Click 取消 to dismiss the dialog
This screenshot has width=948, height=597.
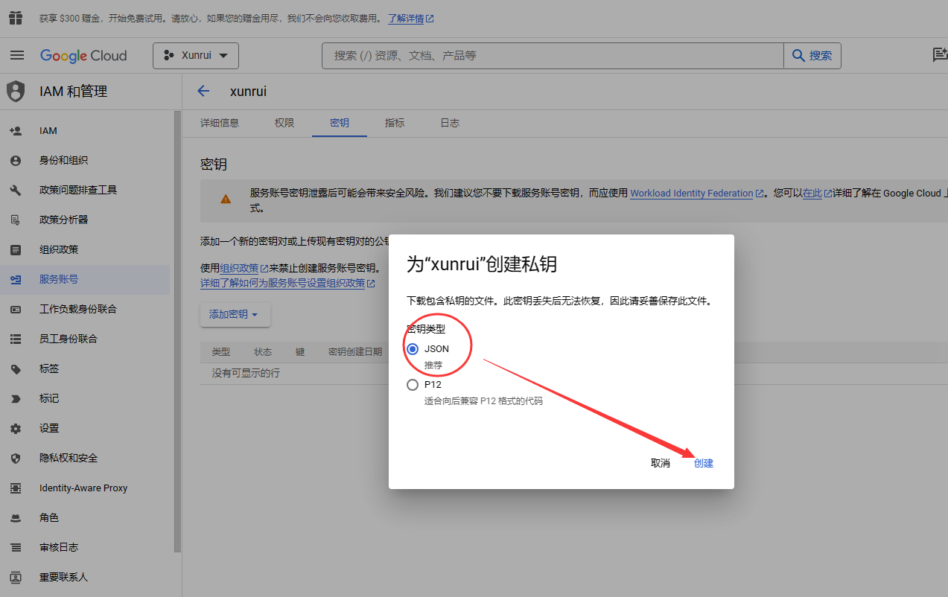click(661, 463)
